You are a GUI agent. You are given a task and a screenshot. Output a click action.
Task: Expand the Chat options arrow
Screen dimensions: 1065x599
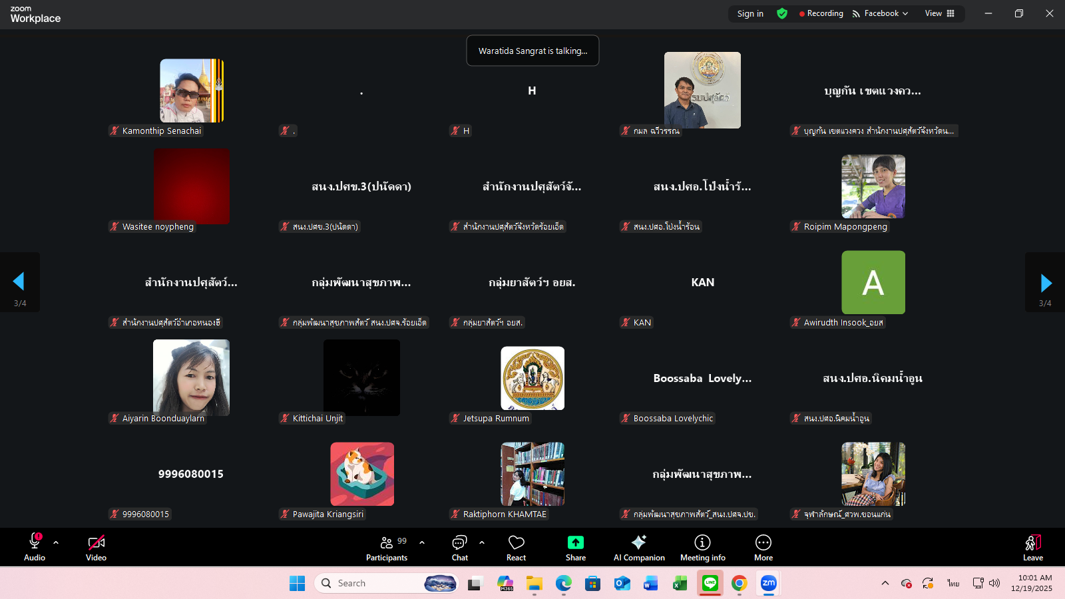tap(482, 542)
